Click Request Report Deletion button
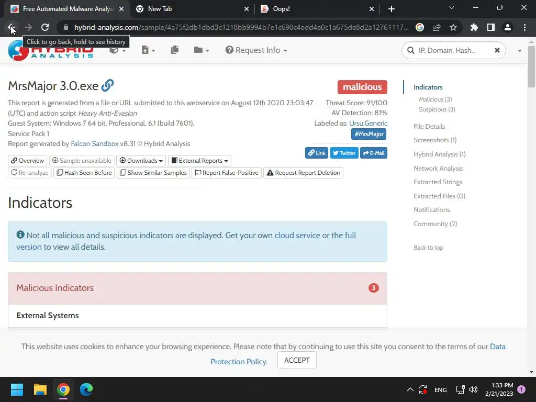 pos(303,173)
